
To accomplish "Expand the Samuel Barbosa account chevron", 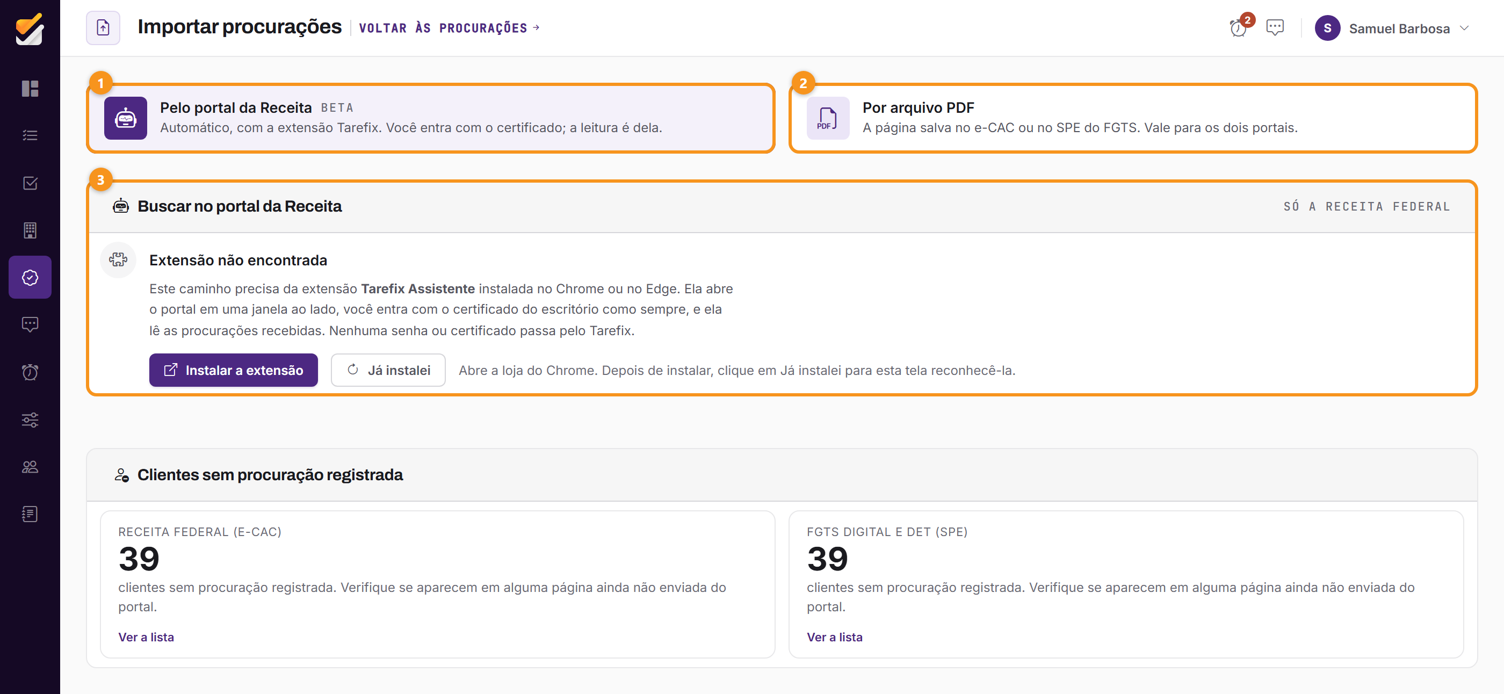I will pos(1464,28).
